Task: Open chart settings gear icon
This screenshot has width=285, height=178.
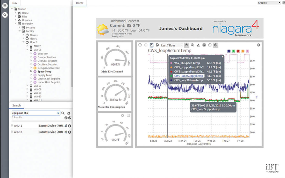Action: click(259, 45)
